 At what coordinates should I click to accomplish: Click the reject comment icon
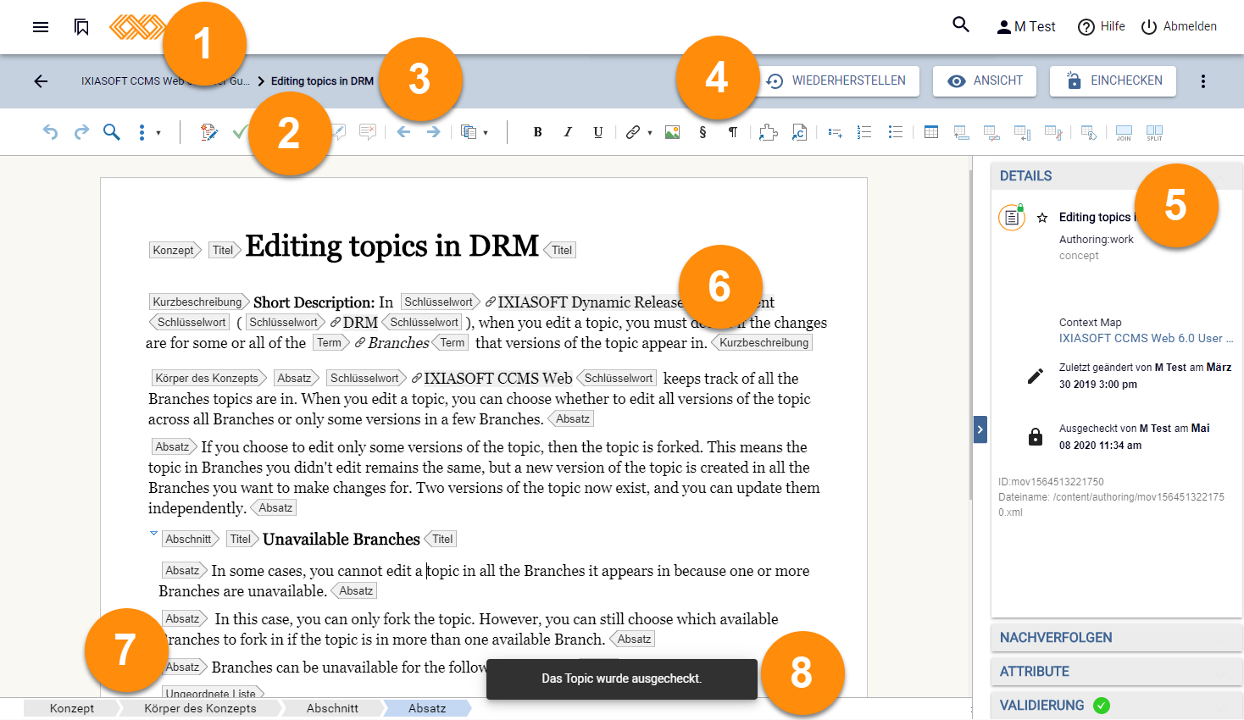pos(368,132)
